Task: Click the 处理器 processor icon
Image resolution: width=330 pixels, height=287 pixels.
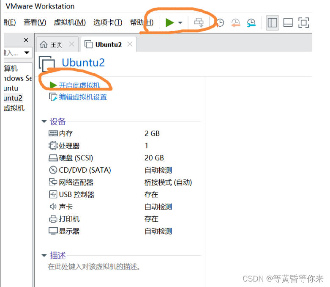Action: [x=53, y=146]
